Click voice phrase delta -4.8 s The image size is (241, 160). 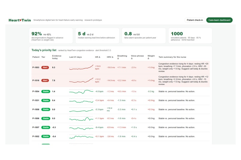(x=134, y=80)
